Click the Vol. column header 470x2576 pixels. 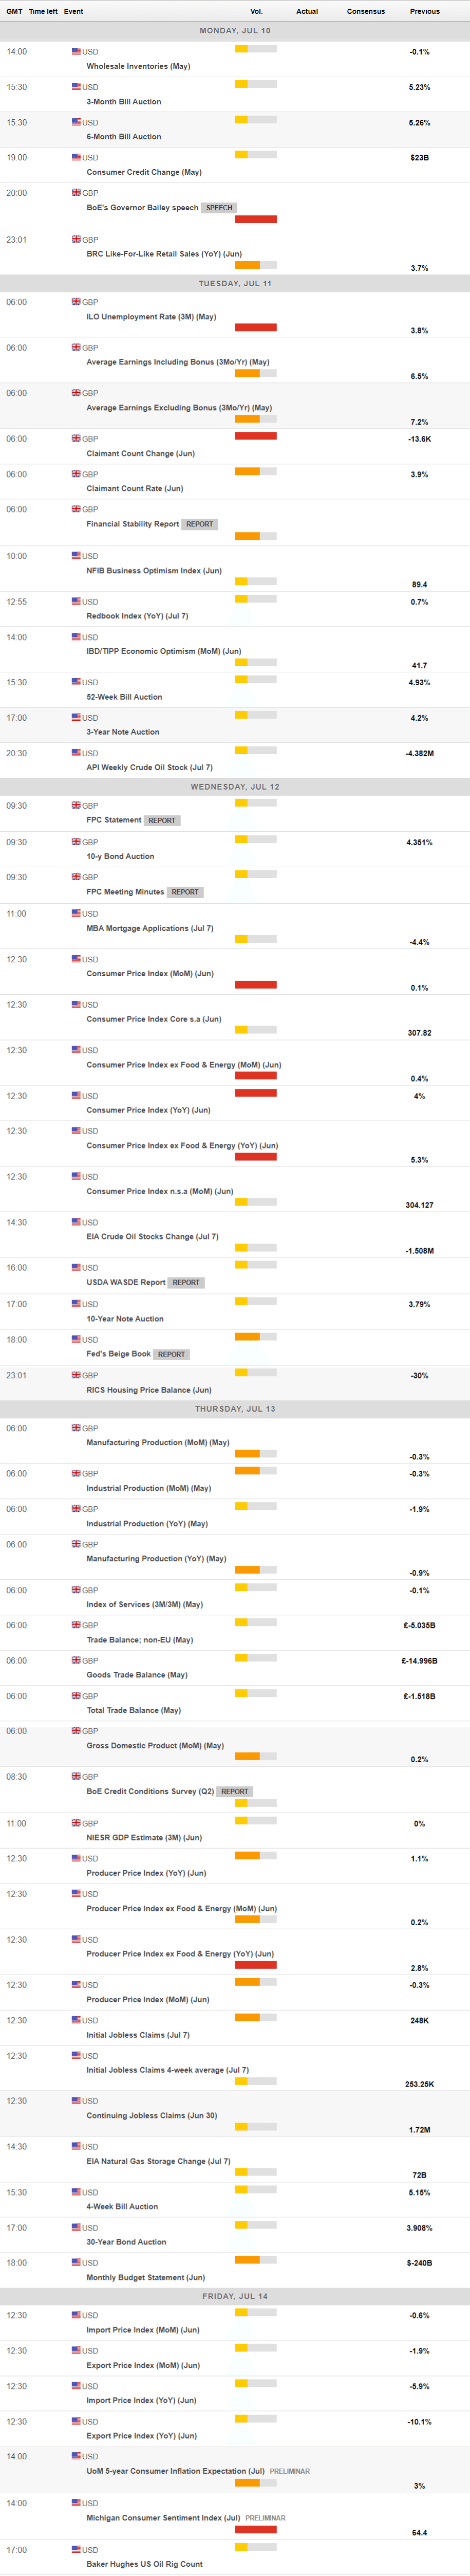click(256, 11)
